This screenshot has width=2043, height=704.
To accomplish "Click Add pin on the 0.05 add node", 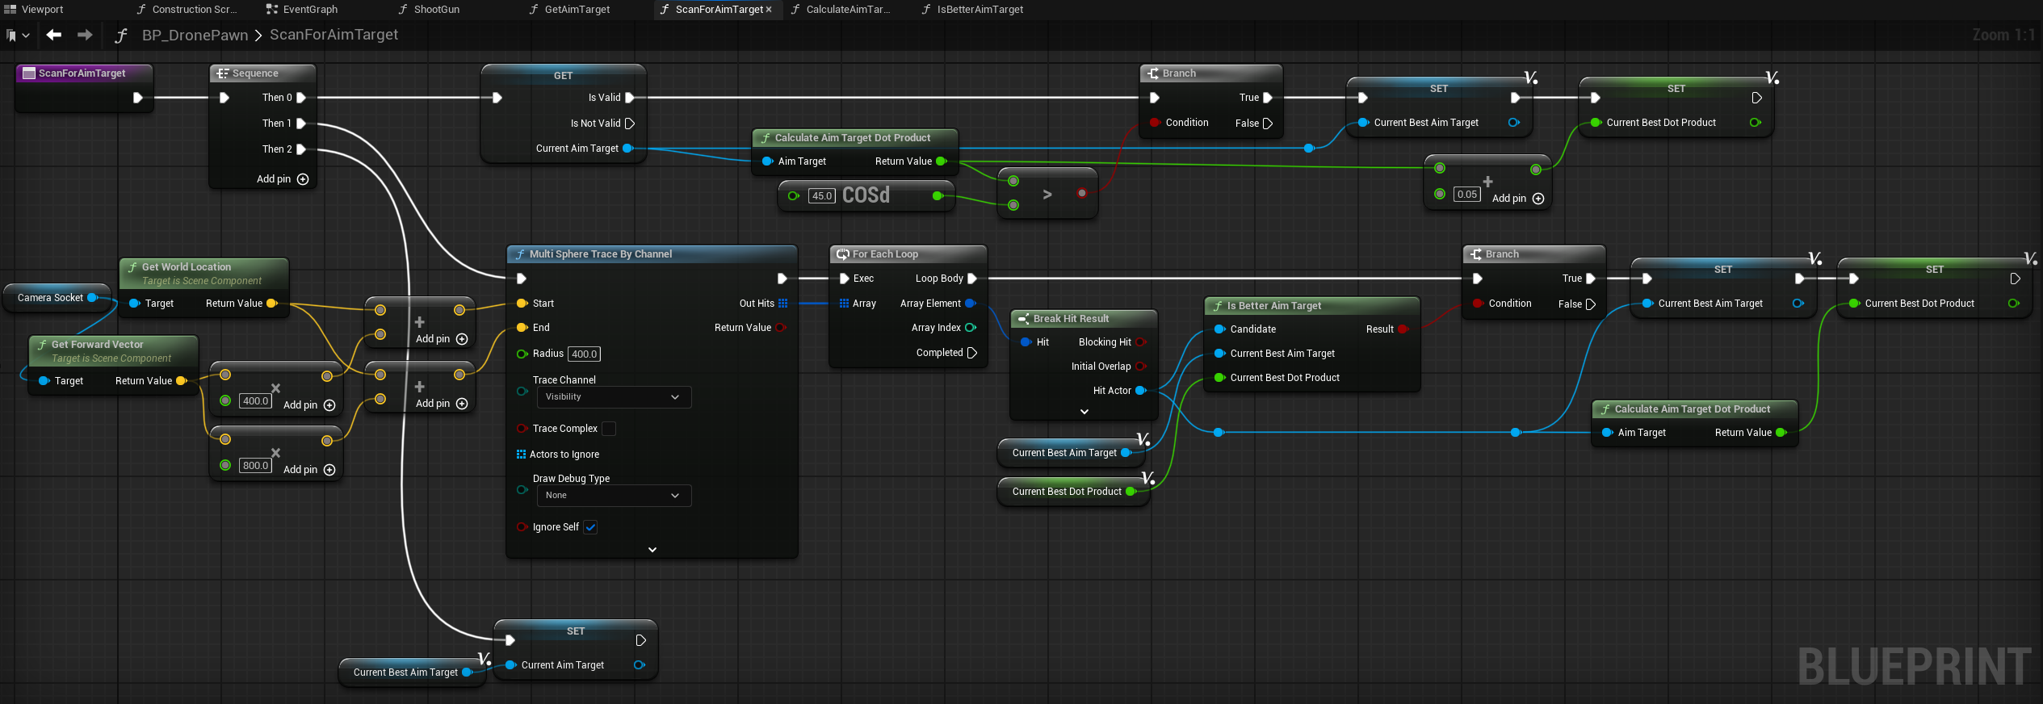I will [1517, 199].
